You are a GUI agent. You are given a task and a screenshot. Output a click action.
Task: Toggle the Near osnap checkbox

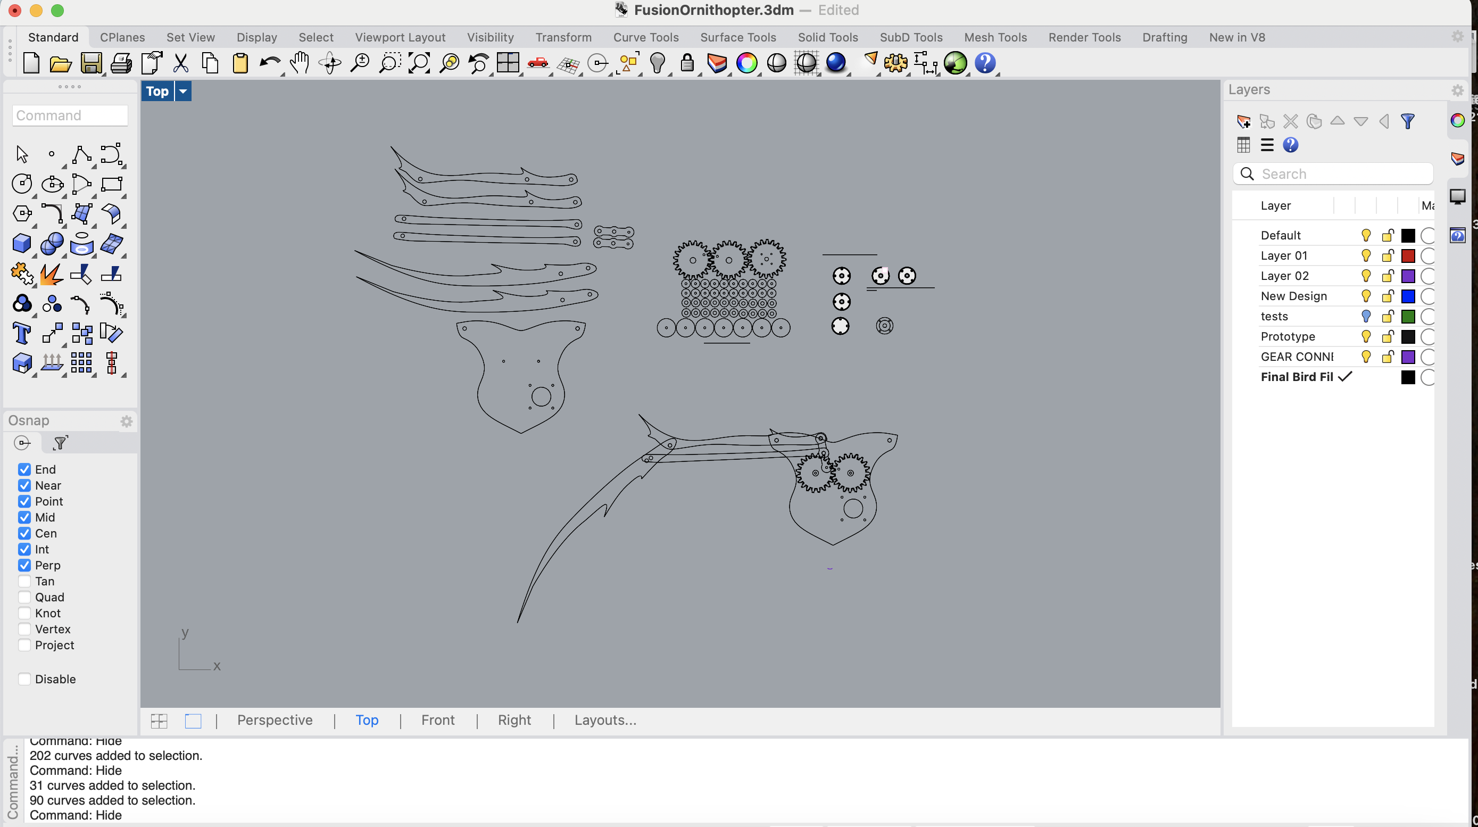click(x=24, y=485)
